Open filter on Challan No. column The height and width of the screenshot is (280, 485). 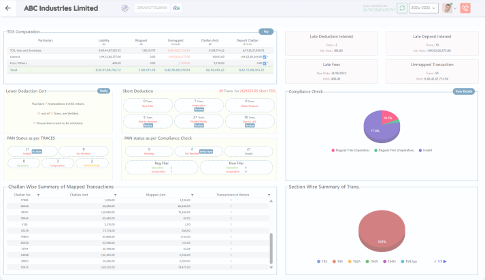(x=39, y=194)
